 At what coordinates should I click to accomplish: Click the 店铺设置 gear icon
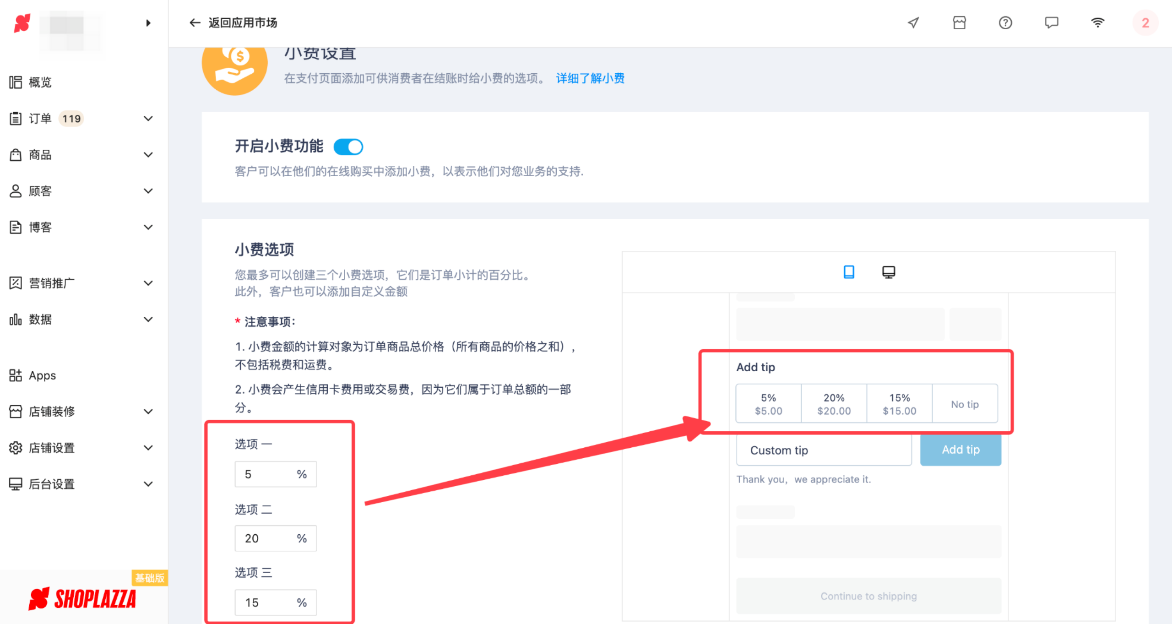(x=16, y=448)
